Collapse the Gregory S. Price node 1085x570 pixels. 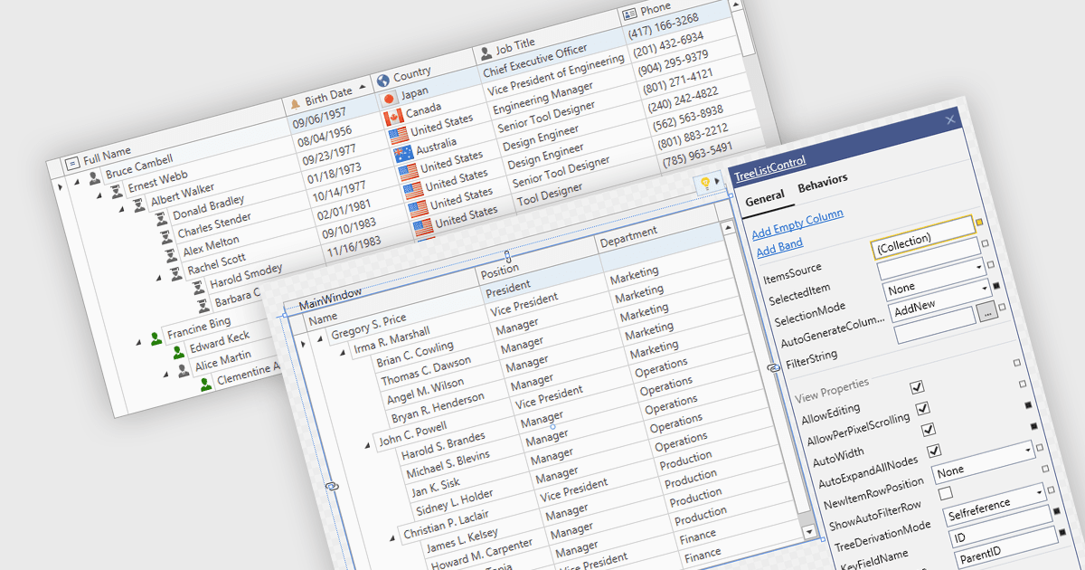(318, 338)
